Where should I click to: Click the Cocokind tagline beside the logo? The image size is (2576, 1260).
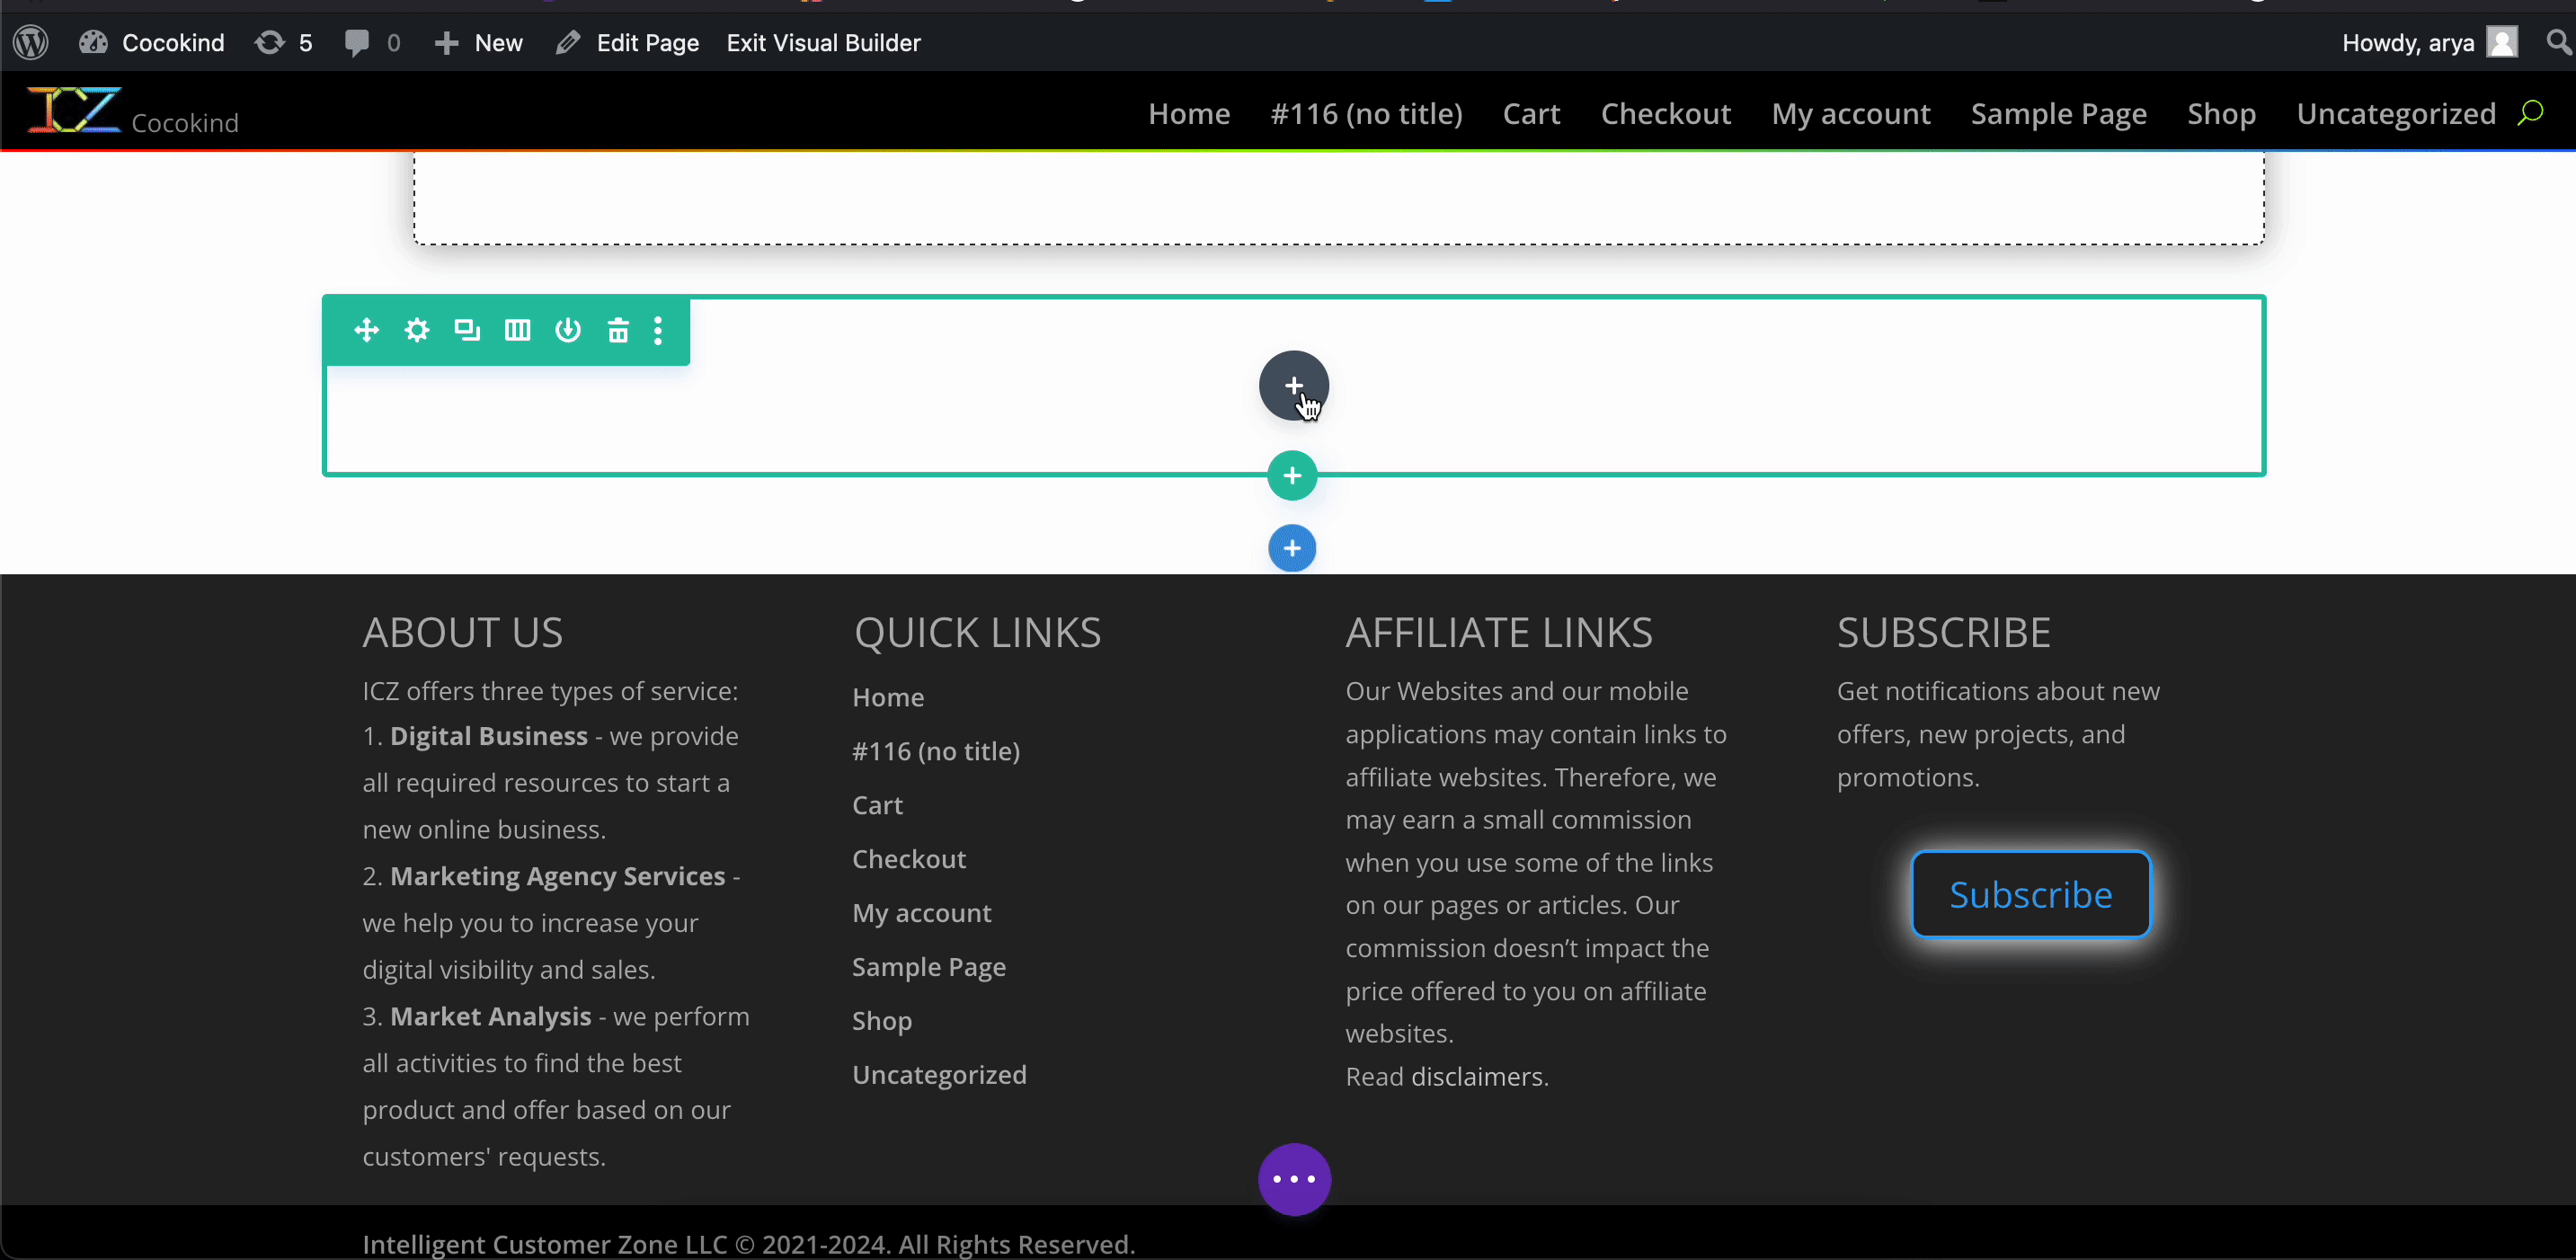185,123
